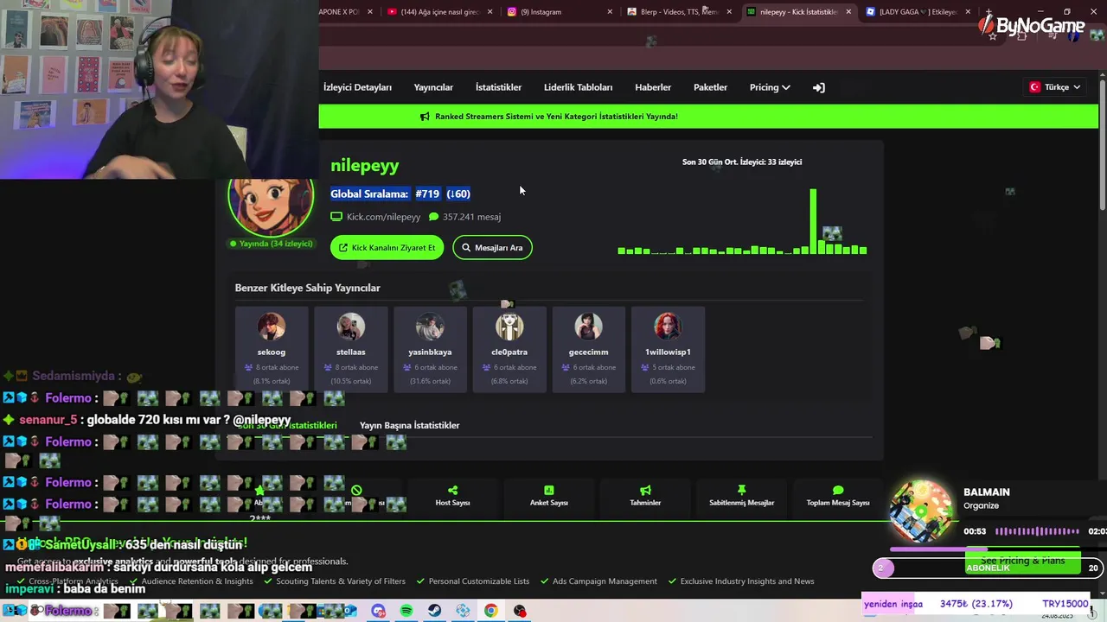Open cle0patra streamer card
This screenshot has height=622, width=1107.
tap(509, 349)
